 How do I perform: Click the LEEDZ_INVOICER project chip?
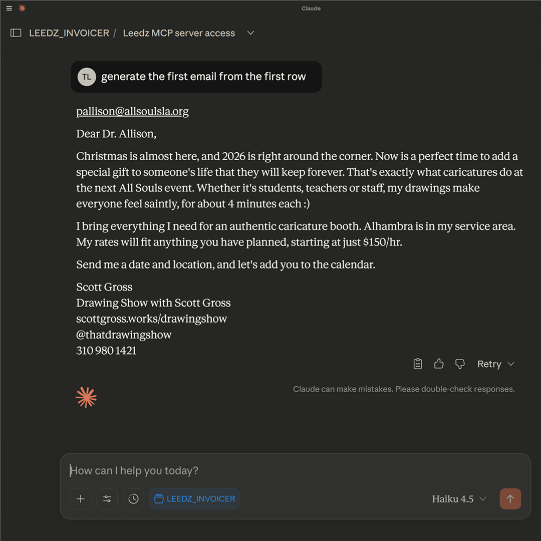pos(194,499)
